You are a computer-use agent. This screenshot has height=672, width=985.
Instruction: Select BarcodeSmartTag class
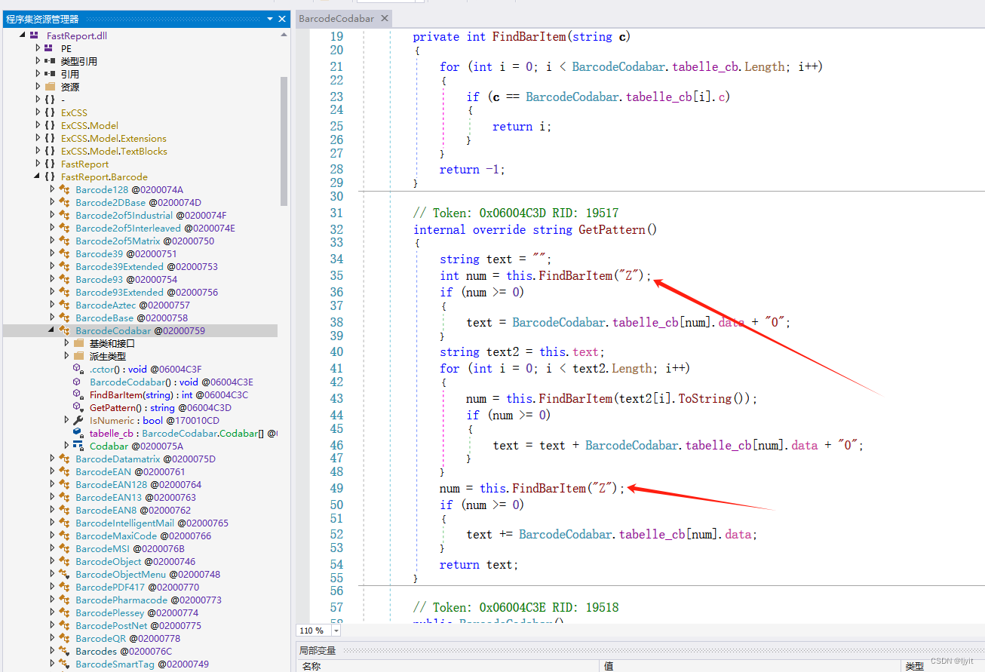(142, 664)
